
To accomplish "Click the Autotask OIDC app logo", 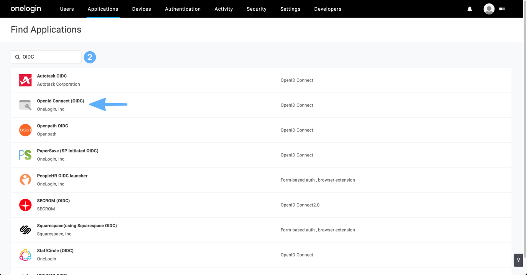I will click(x=25, y=80).
